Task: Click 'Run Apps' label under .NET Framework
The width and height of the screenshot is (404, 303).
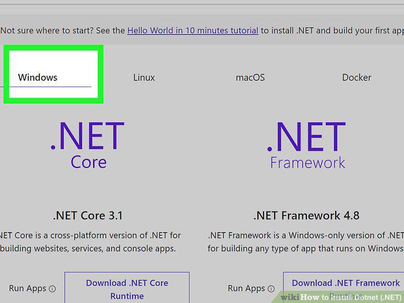Action: 246,289
